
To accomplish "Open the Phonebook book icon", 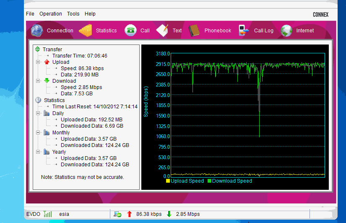I will coord(194,31).
